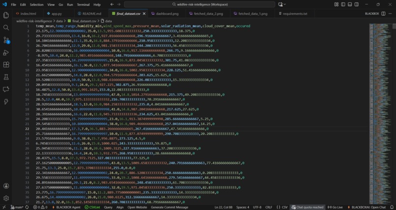396x210 pixels.
Task: Go forward with the right navigation arrow
Action: click(119, 4)
